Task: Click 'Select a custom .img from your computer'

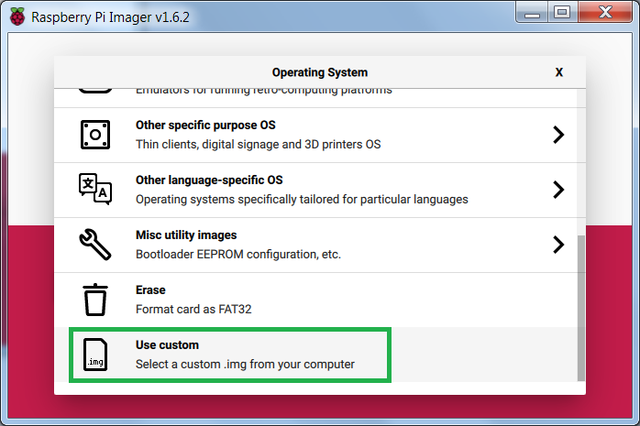Action: coord(245,364)
